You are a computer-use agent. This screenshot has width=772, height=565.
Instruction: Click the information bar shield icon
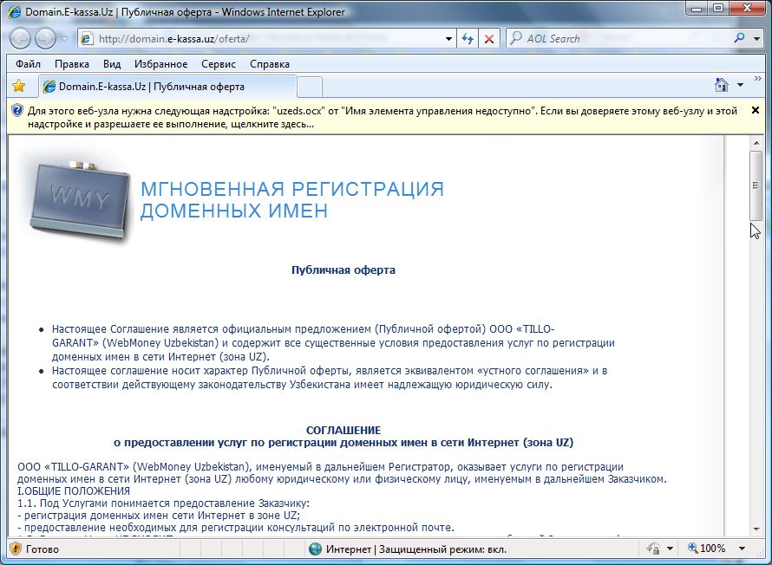[x=16, y=111]
